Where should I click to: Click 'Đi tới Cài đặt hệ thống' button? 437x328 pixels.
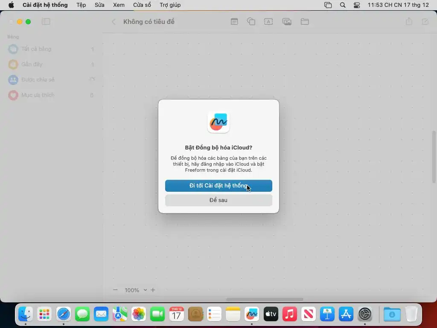(218, 186)
